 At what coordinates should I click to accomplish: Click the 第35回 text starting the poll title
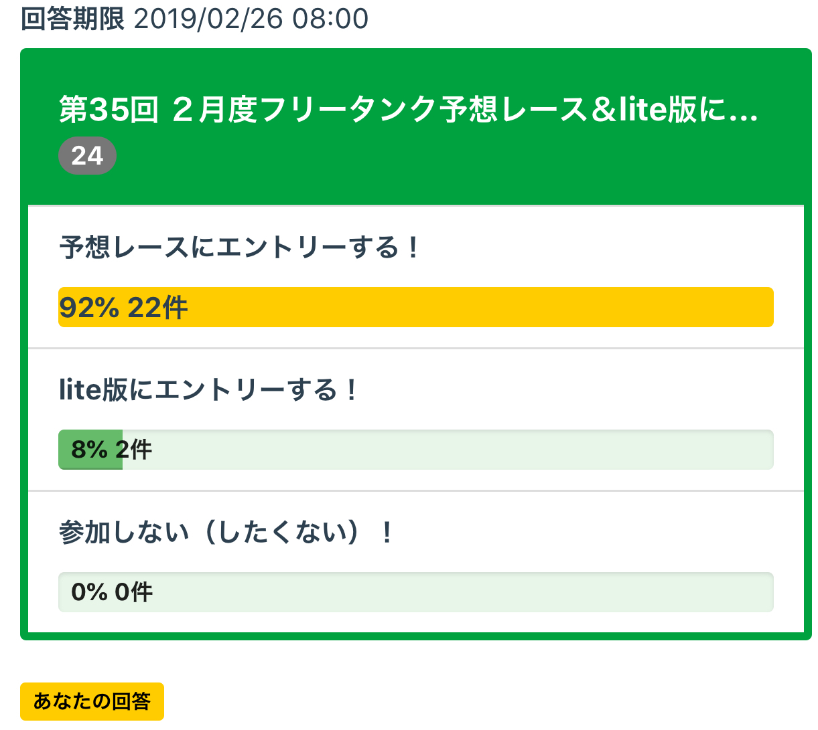[x=109, y=110]
